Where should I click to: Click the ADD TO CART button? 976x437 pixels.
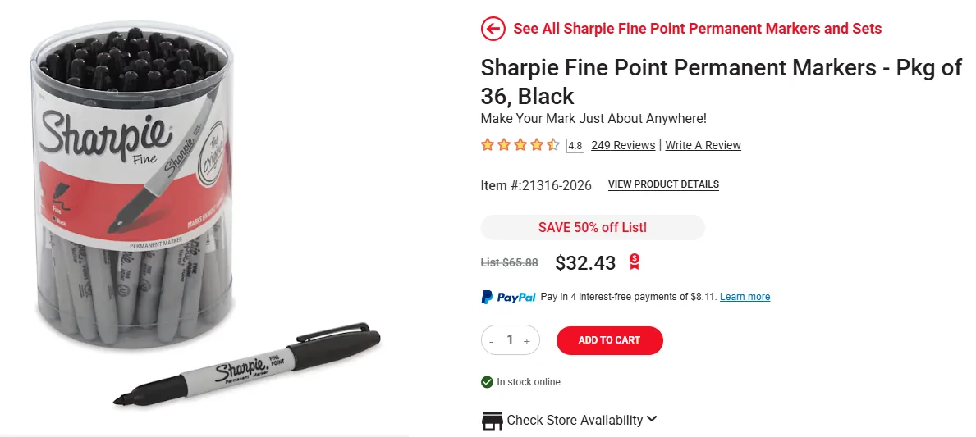click(609, 340)
